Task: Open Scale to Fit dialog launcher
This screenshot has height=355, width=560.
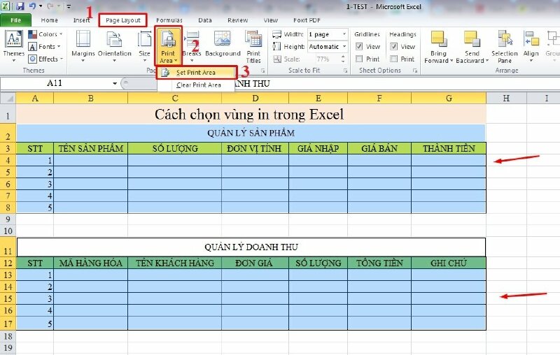Action: [345, 71]
